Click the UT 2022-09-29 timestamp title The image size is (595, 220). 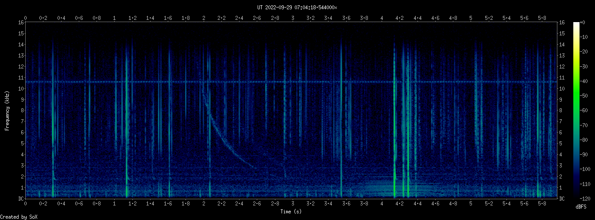pyautogui.click(x=297, y=7)
